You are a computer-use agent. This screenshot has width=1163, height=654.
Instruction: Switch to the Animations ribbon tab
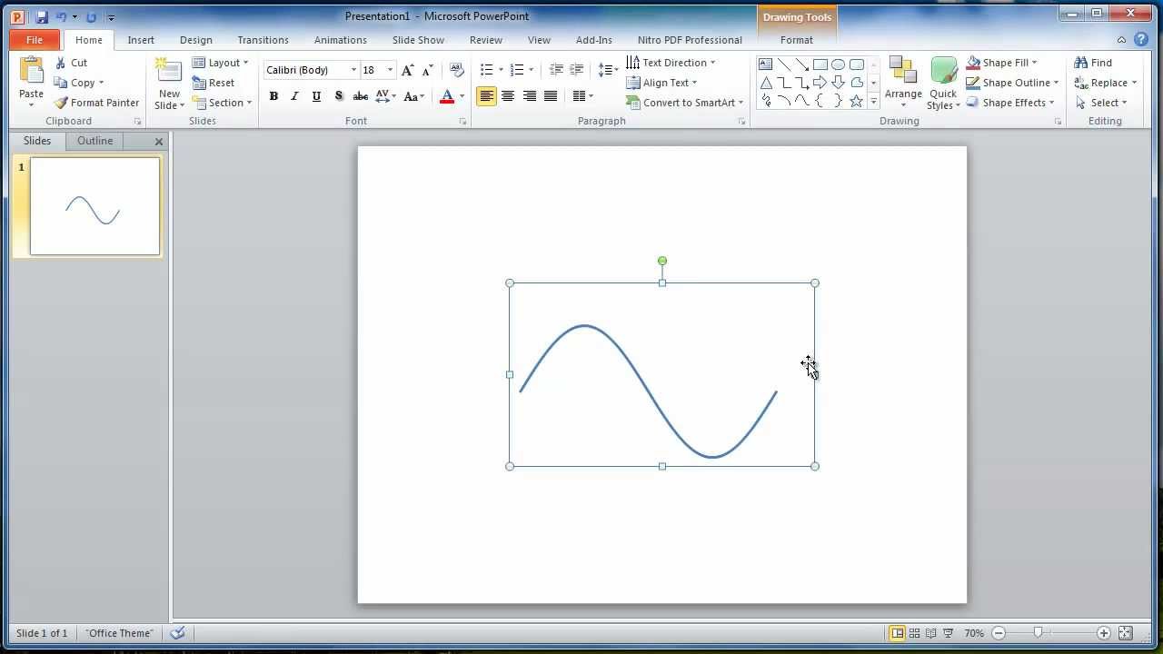pos(341,40)
